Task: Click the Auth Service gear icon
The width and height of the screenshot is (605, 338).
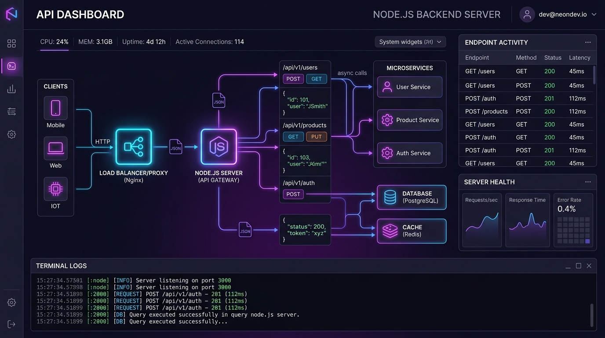Action: (387, 153)
